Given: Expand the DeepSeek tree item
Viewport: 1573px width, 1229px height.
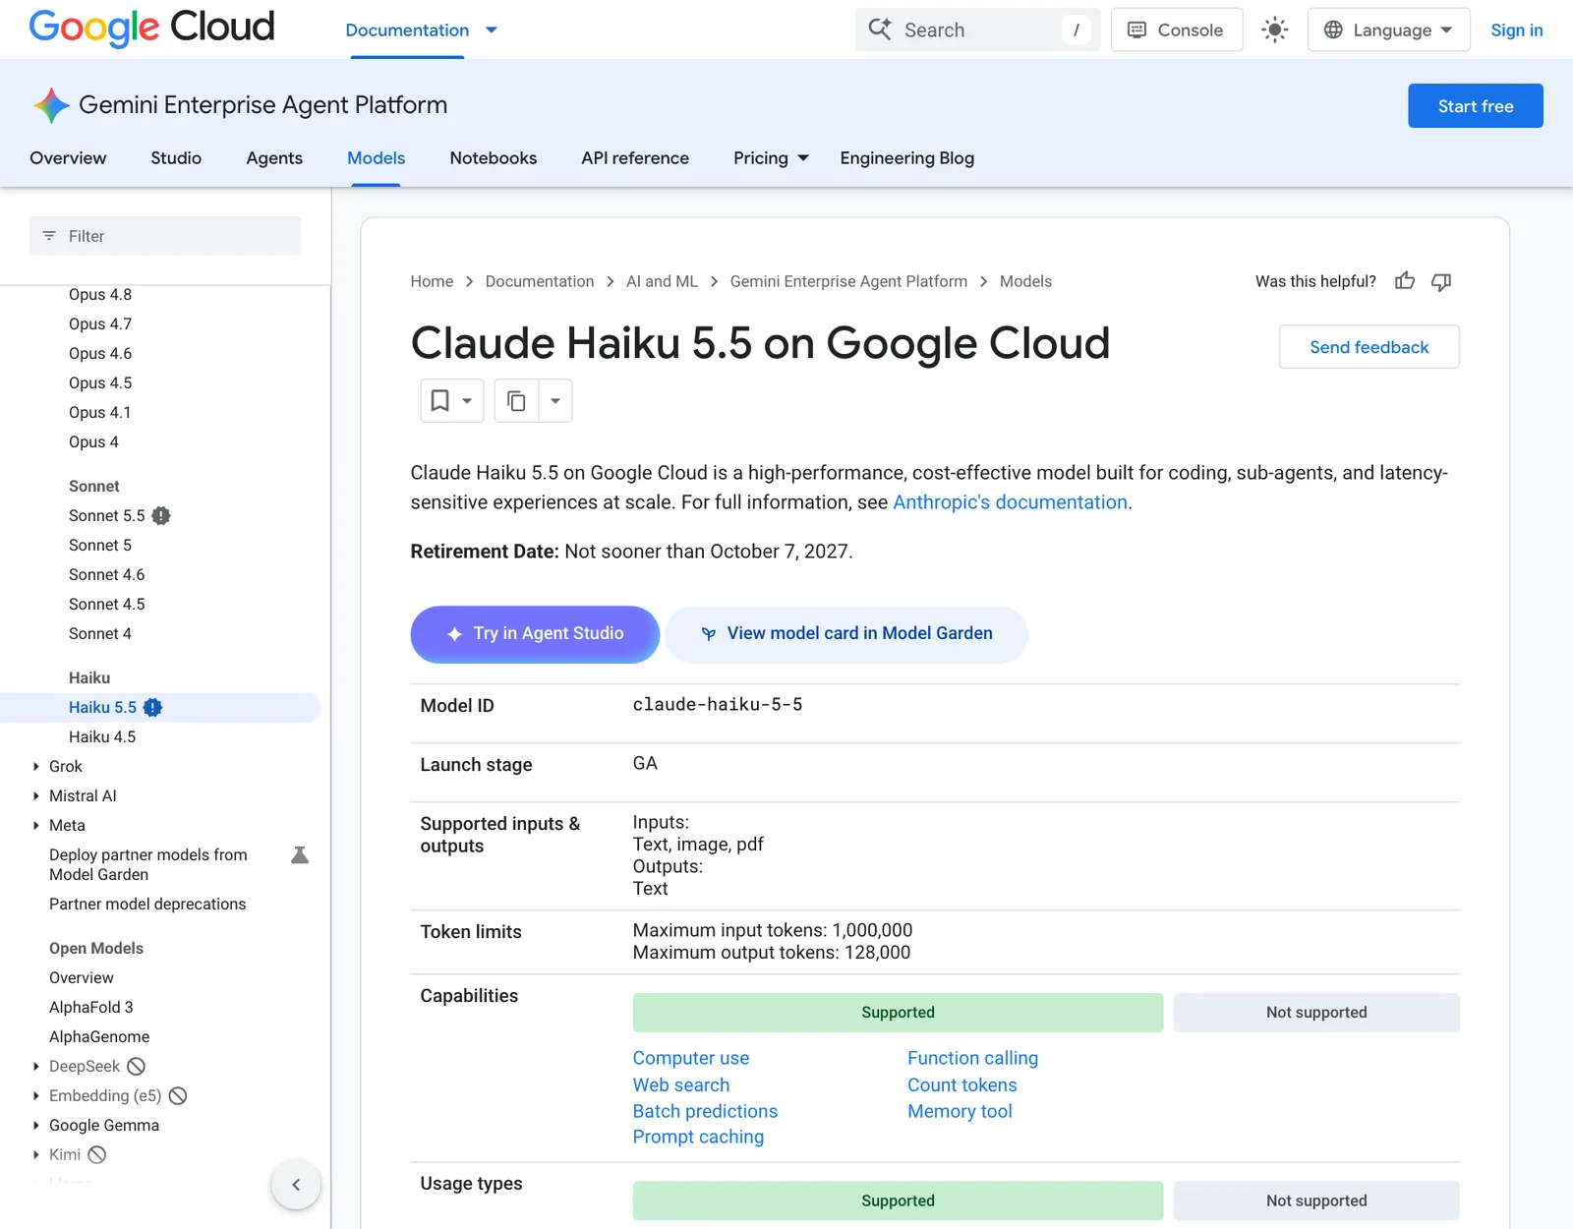Looking at the screenshot, I should coord(36,1066).
